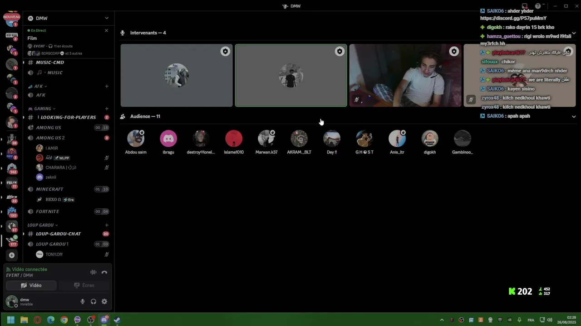The image size is (581, 326).
Task: Collapse the Intervenants section chevron
Action: pyautogui.click(x=574, y=33)
